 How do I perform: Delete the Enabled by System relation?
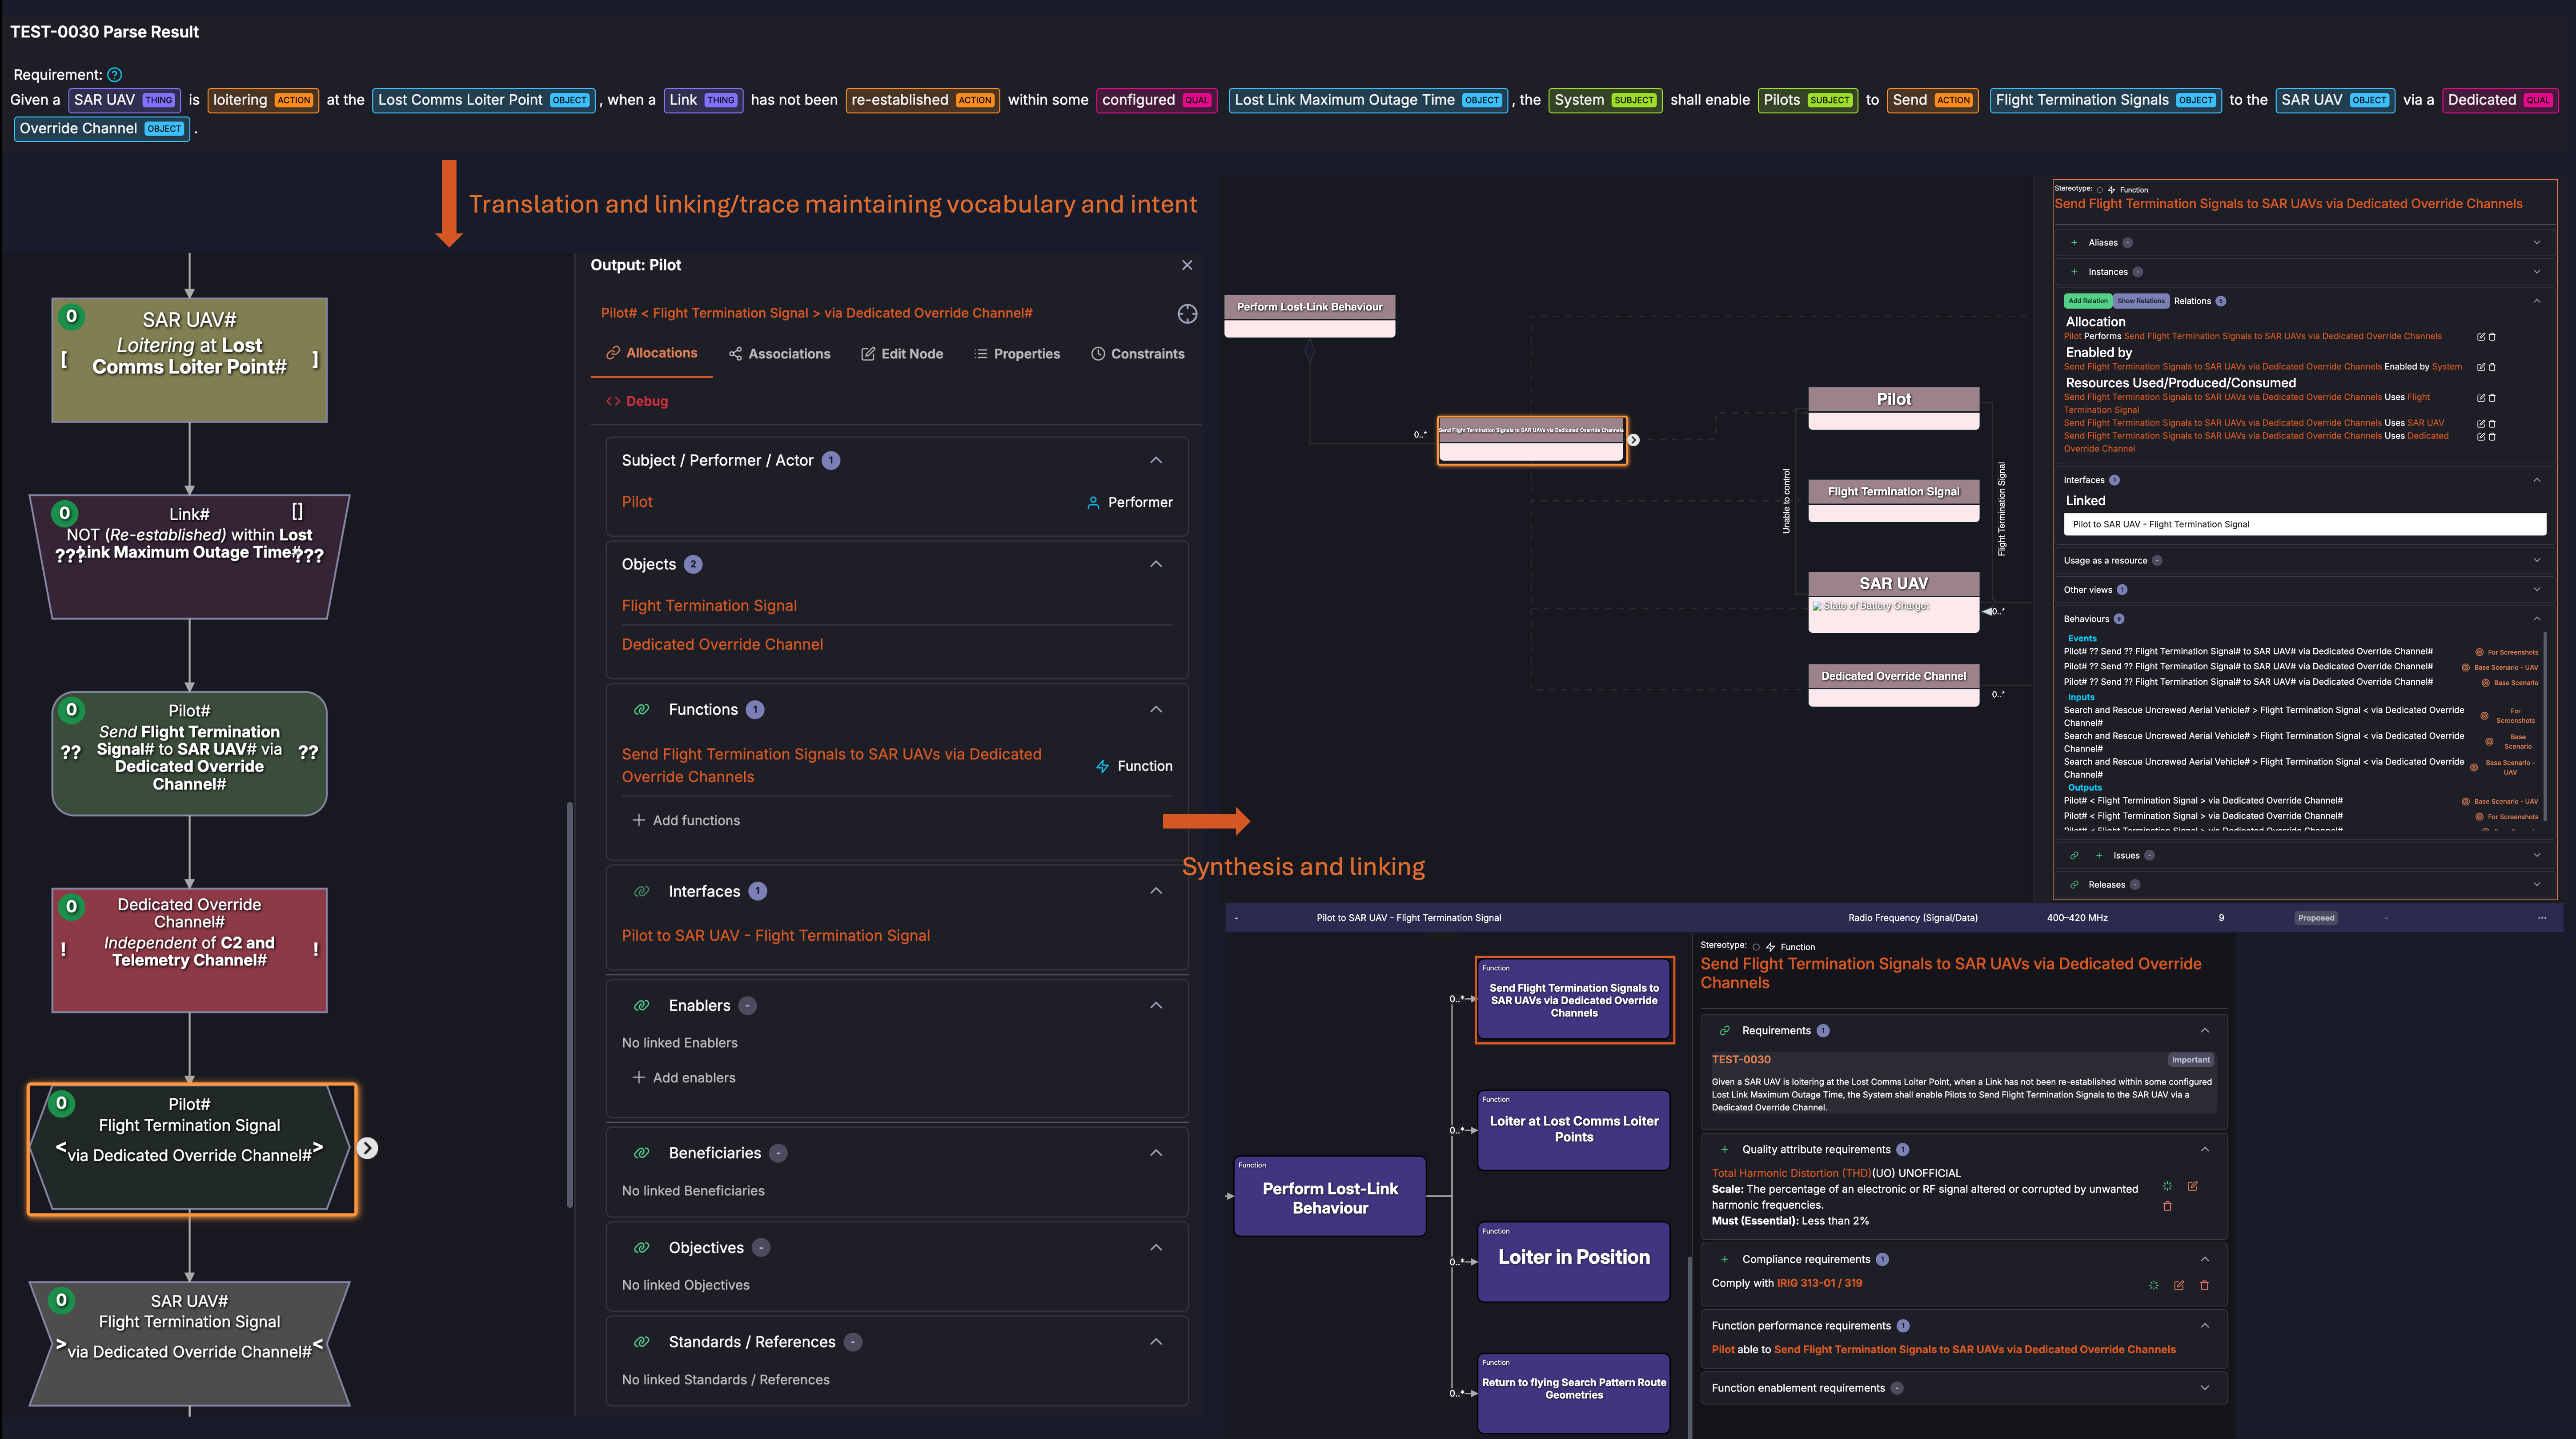coord(2492,367)
